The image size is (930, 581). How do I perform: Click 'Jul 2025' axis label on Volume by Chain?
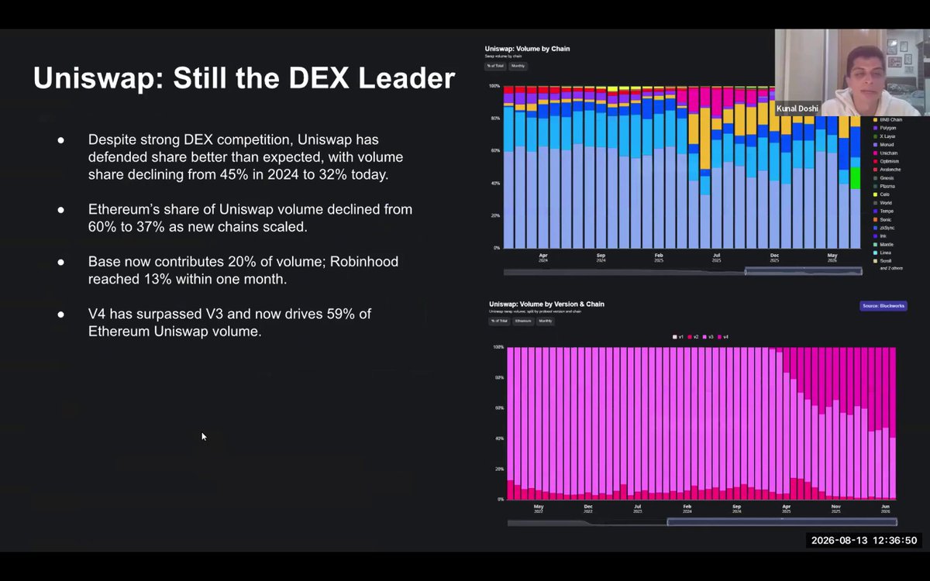[717, 256]
